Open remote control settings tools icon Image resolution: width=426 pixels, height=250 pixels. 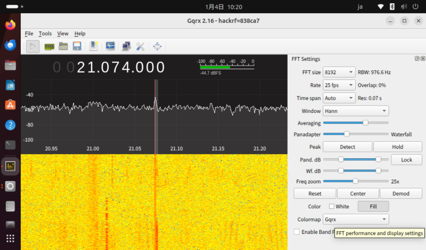[x=140, y=46]
